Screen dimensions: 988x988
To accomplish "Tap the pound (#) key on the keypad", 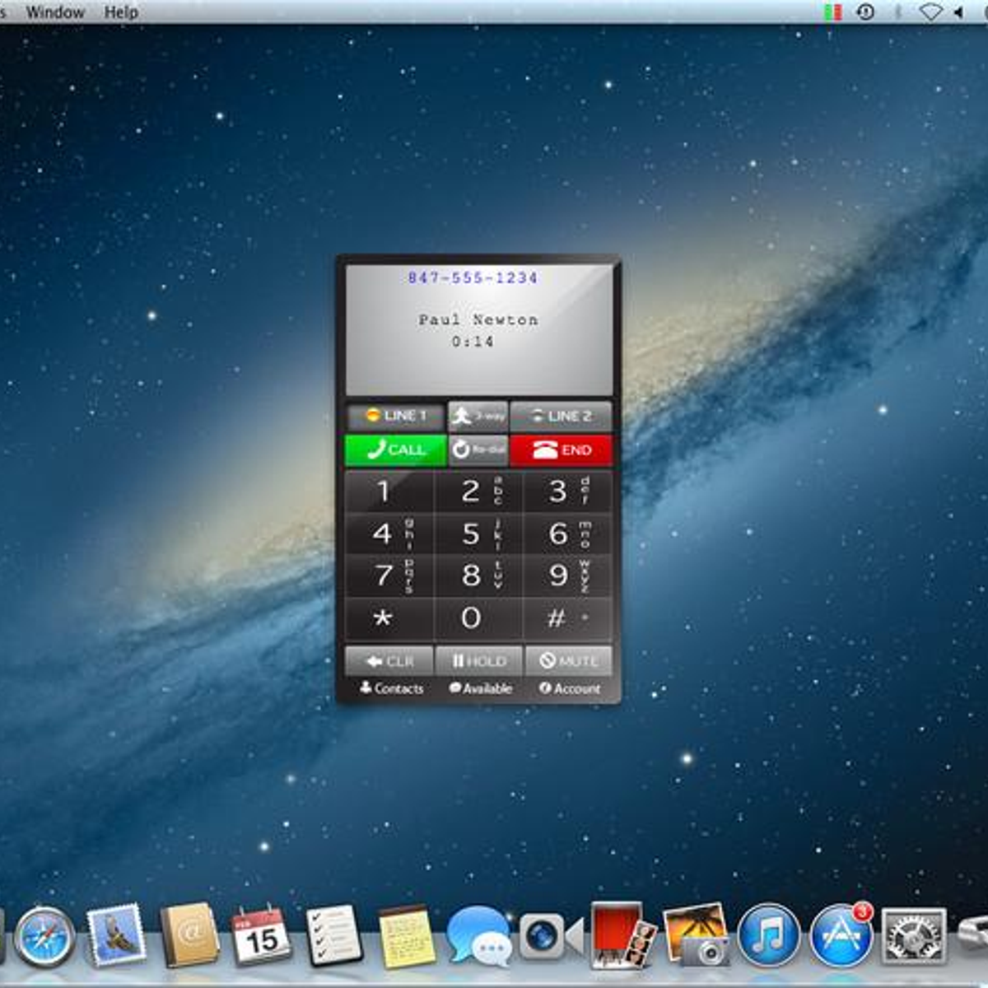I will (x=568, y=618).
